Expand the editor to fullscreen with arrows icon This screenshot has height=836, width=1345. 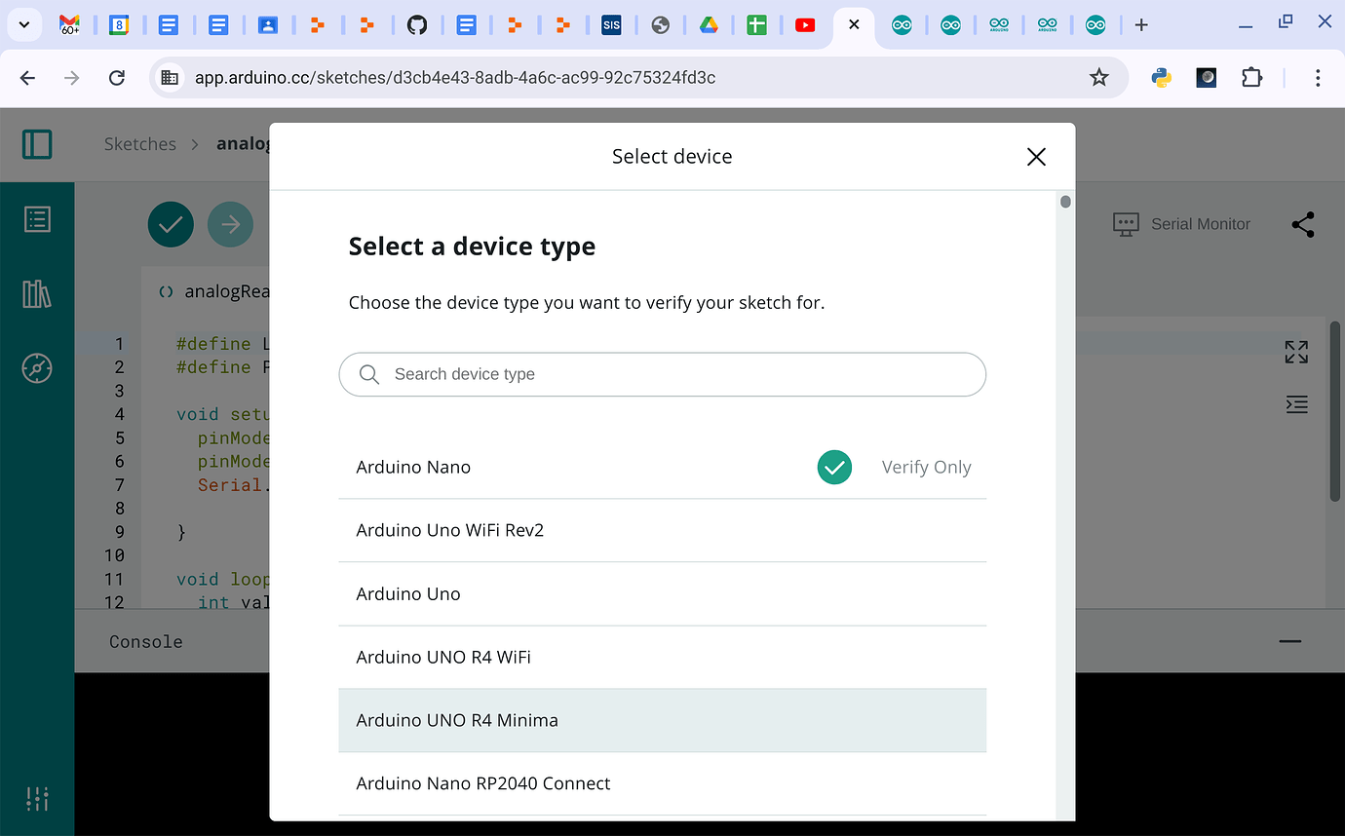pyautogui.click(x=1296, y=351)
